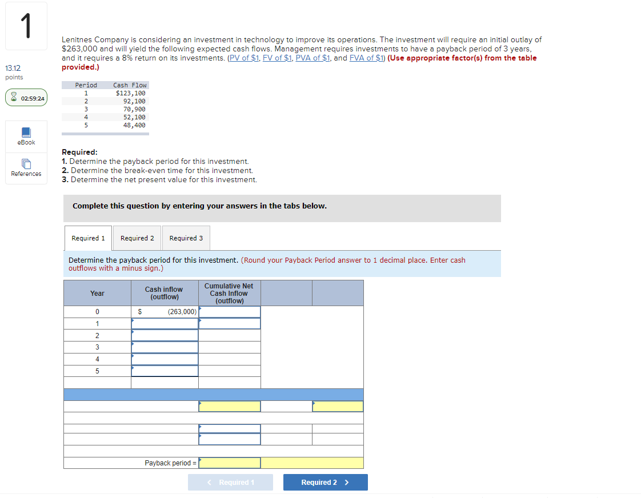641x498 pixels.
Task: Select Year 5 cash inflow input field
Action: pyautogui.click(x=165, y=371)
